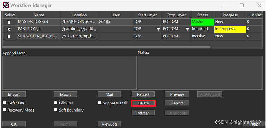Screen dimensions: 266x128
Task: Enable the Defer DRC option
Action: tap(5, 103)
